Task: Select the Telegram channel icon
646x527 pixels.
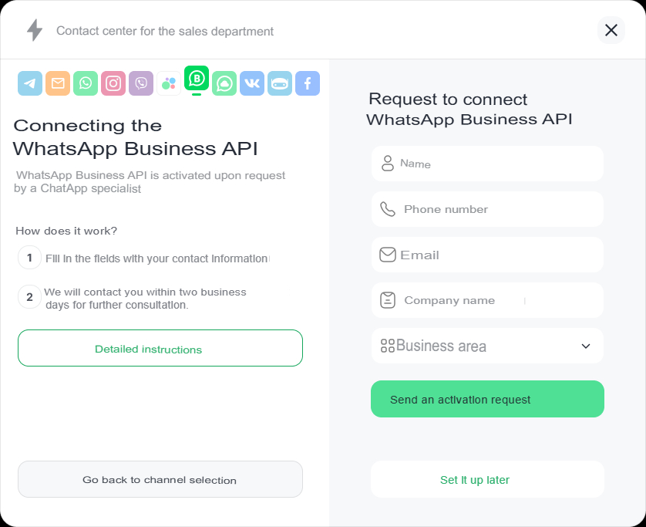Action: 30,83
